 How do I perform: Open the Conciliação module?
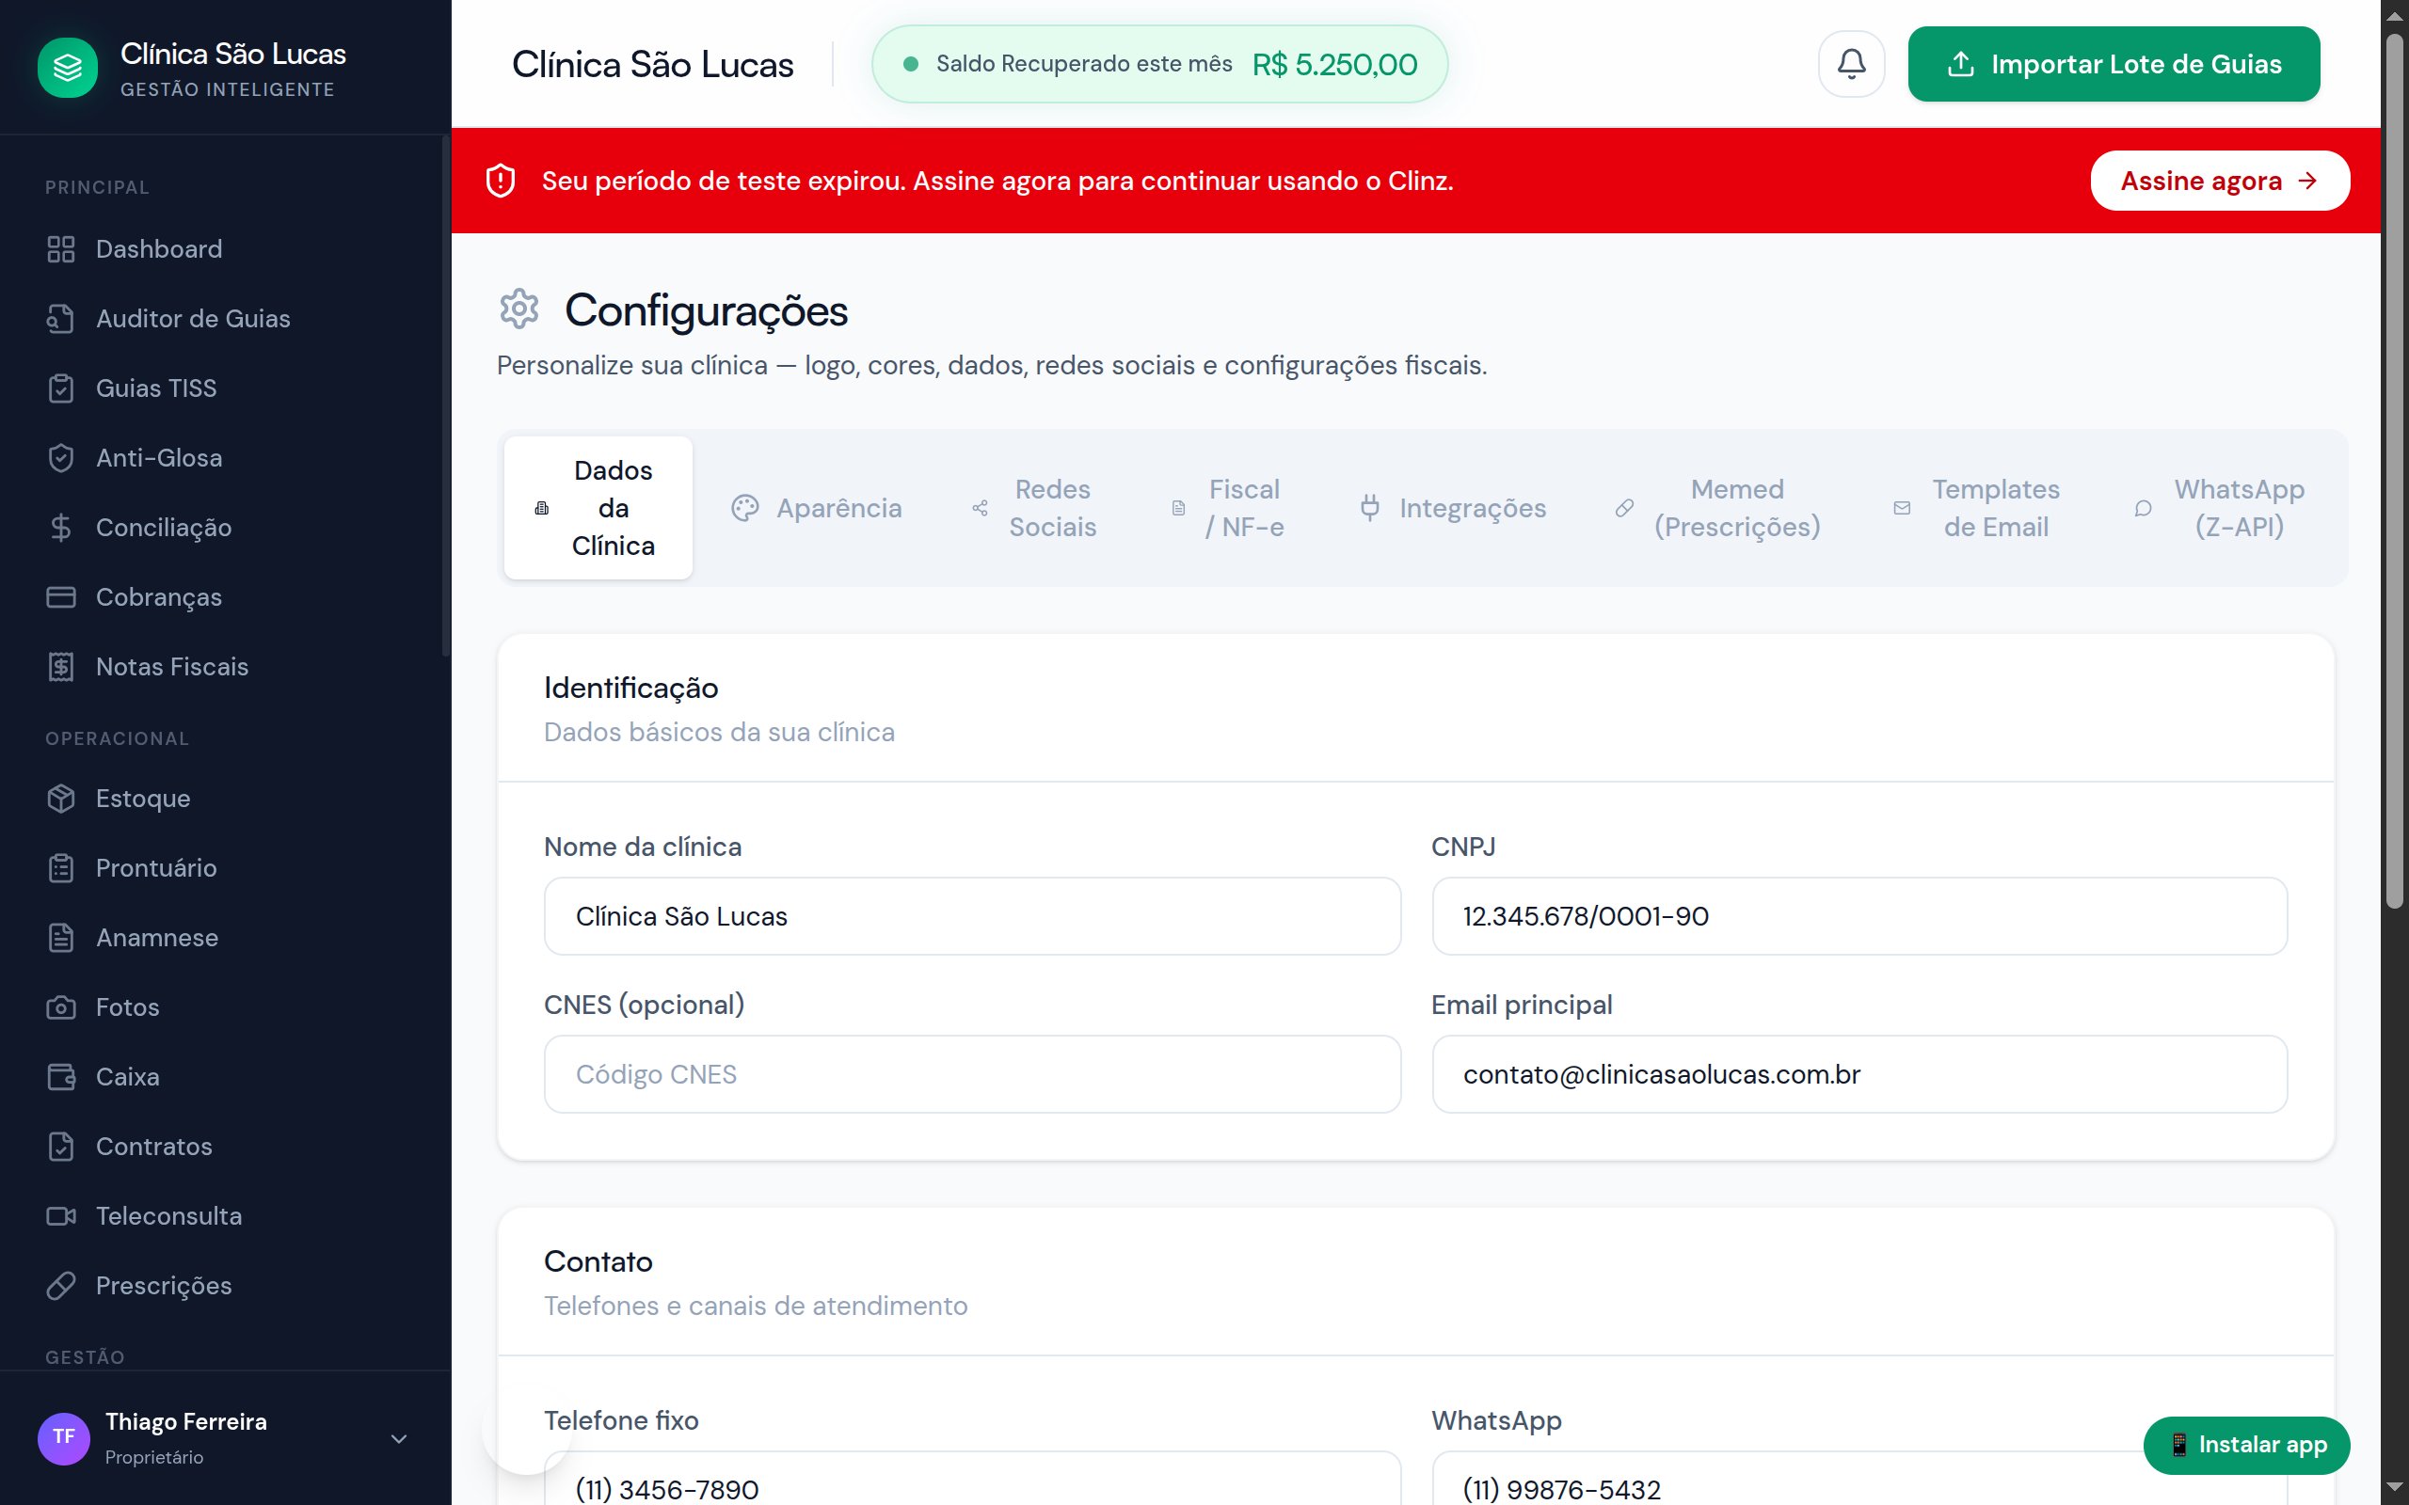pos(163,528)
